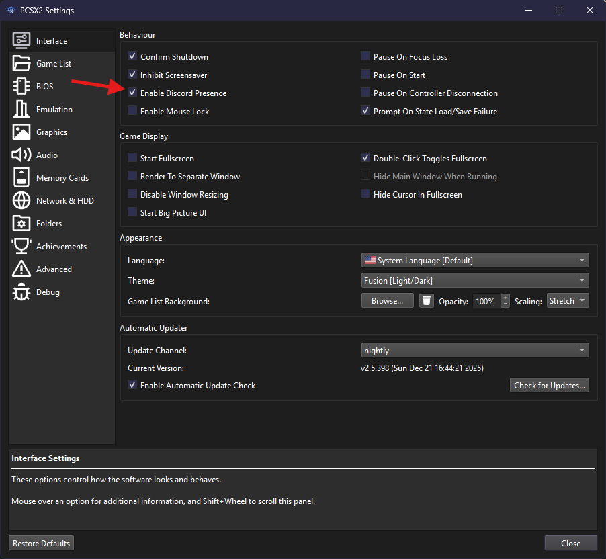This screenshot has width=606, height=559.
Task: Select the Achievements category label
Action: (x=61, y=247)
